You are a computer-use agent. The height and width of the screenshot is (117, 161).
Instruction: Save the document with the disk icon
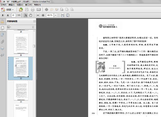27,10
